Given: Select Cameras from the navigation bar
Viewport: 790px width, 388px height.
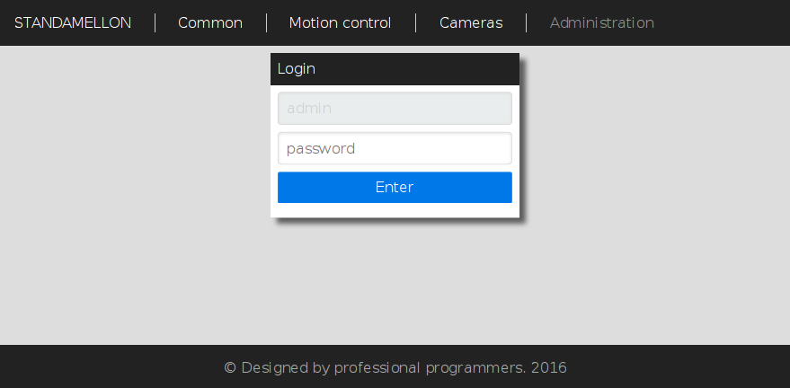Looking at the screenshot, I should 471,22.
